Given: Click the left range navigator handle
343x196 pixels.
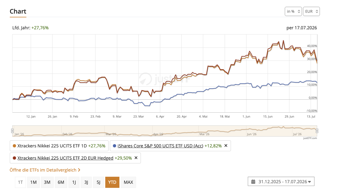Looking at the screenshot, I should click(12, 131).
